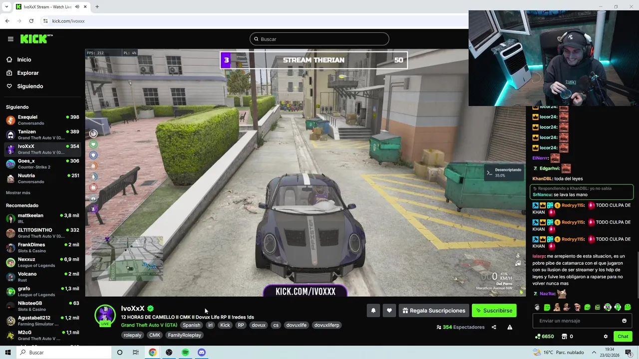The height and width of the screenshot is (359, 639).
Task: Select the FamilyRoleplay tag
Action: tap(184, 335)
